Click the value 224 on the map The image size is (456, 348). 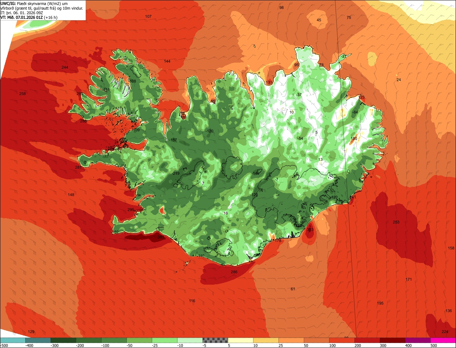(x=445, y=332)
